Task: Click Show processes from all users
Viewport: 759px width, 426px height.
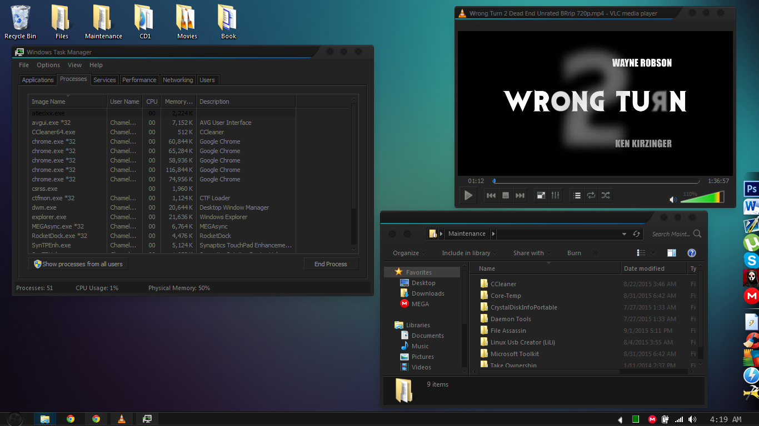Action: click(78, 264)
